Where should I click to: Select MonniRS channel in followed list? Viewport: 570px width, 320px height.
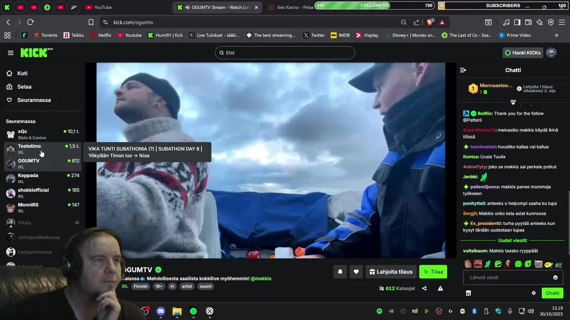[x=43, y=208]
